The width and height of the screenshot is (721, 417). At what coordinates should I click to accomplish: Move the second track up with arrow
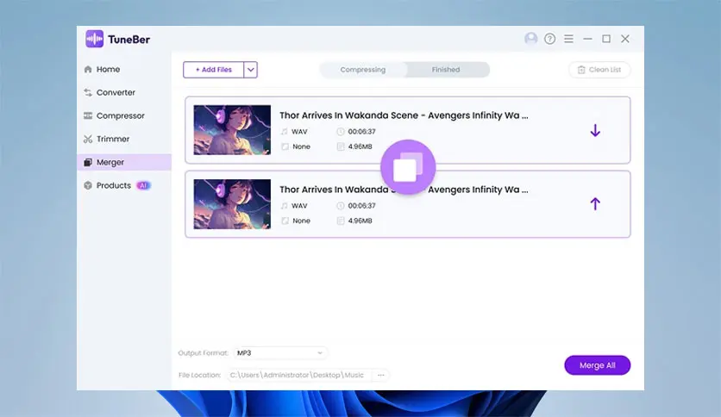(595, 204)
